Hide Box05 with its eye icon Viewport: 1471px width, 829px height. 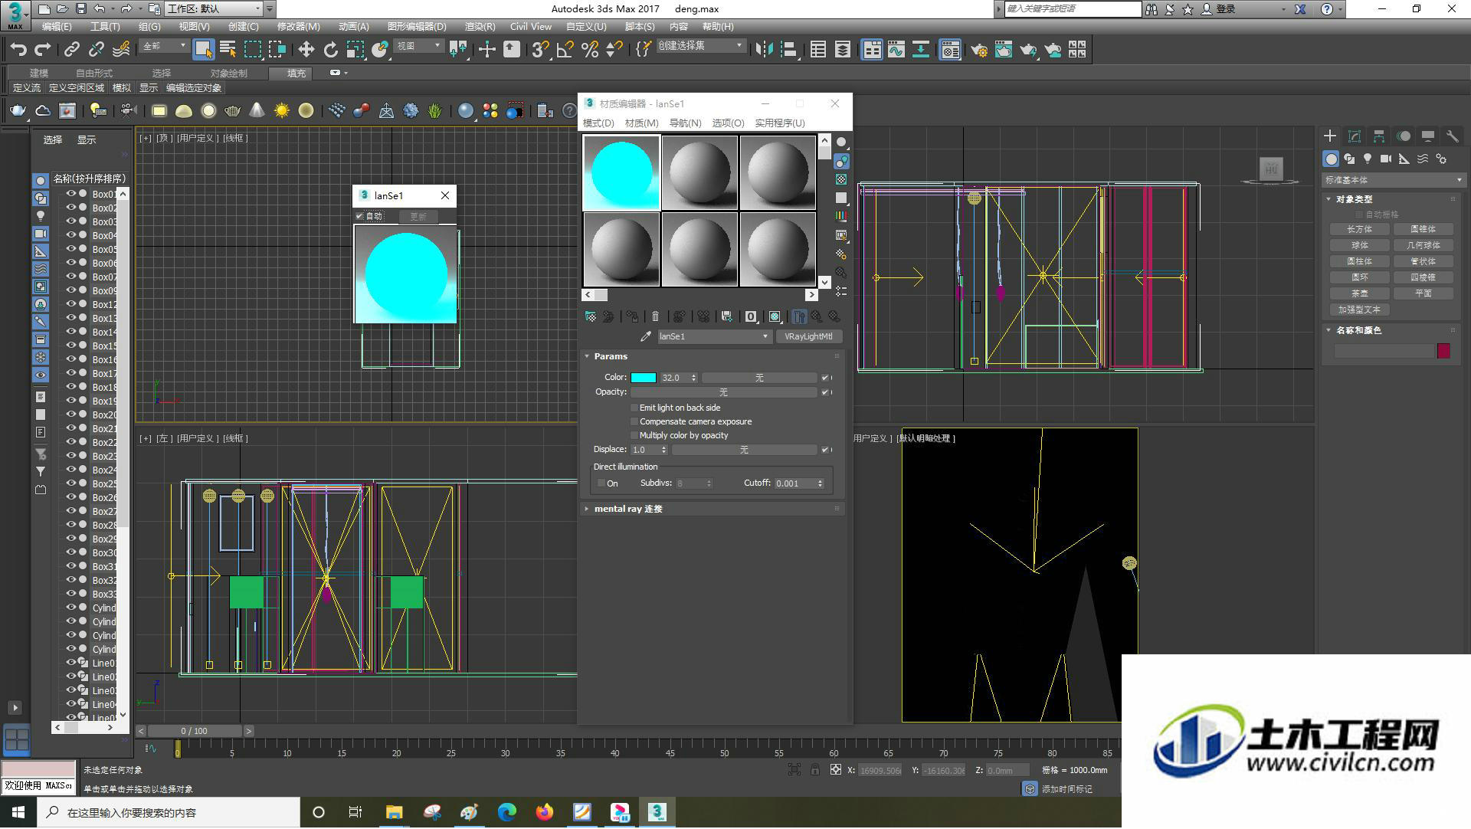[x=71, y=250]
